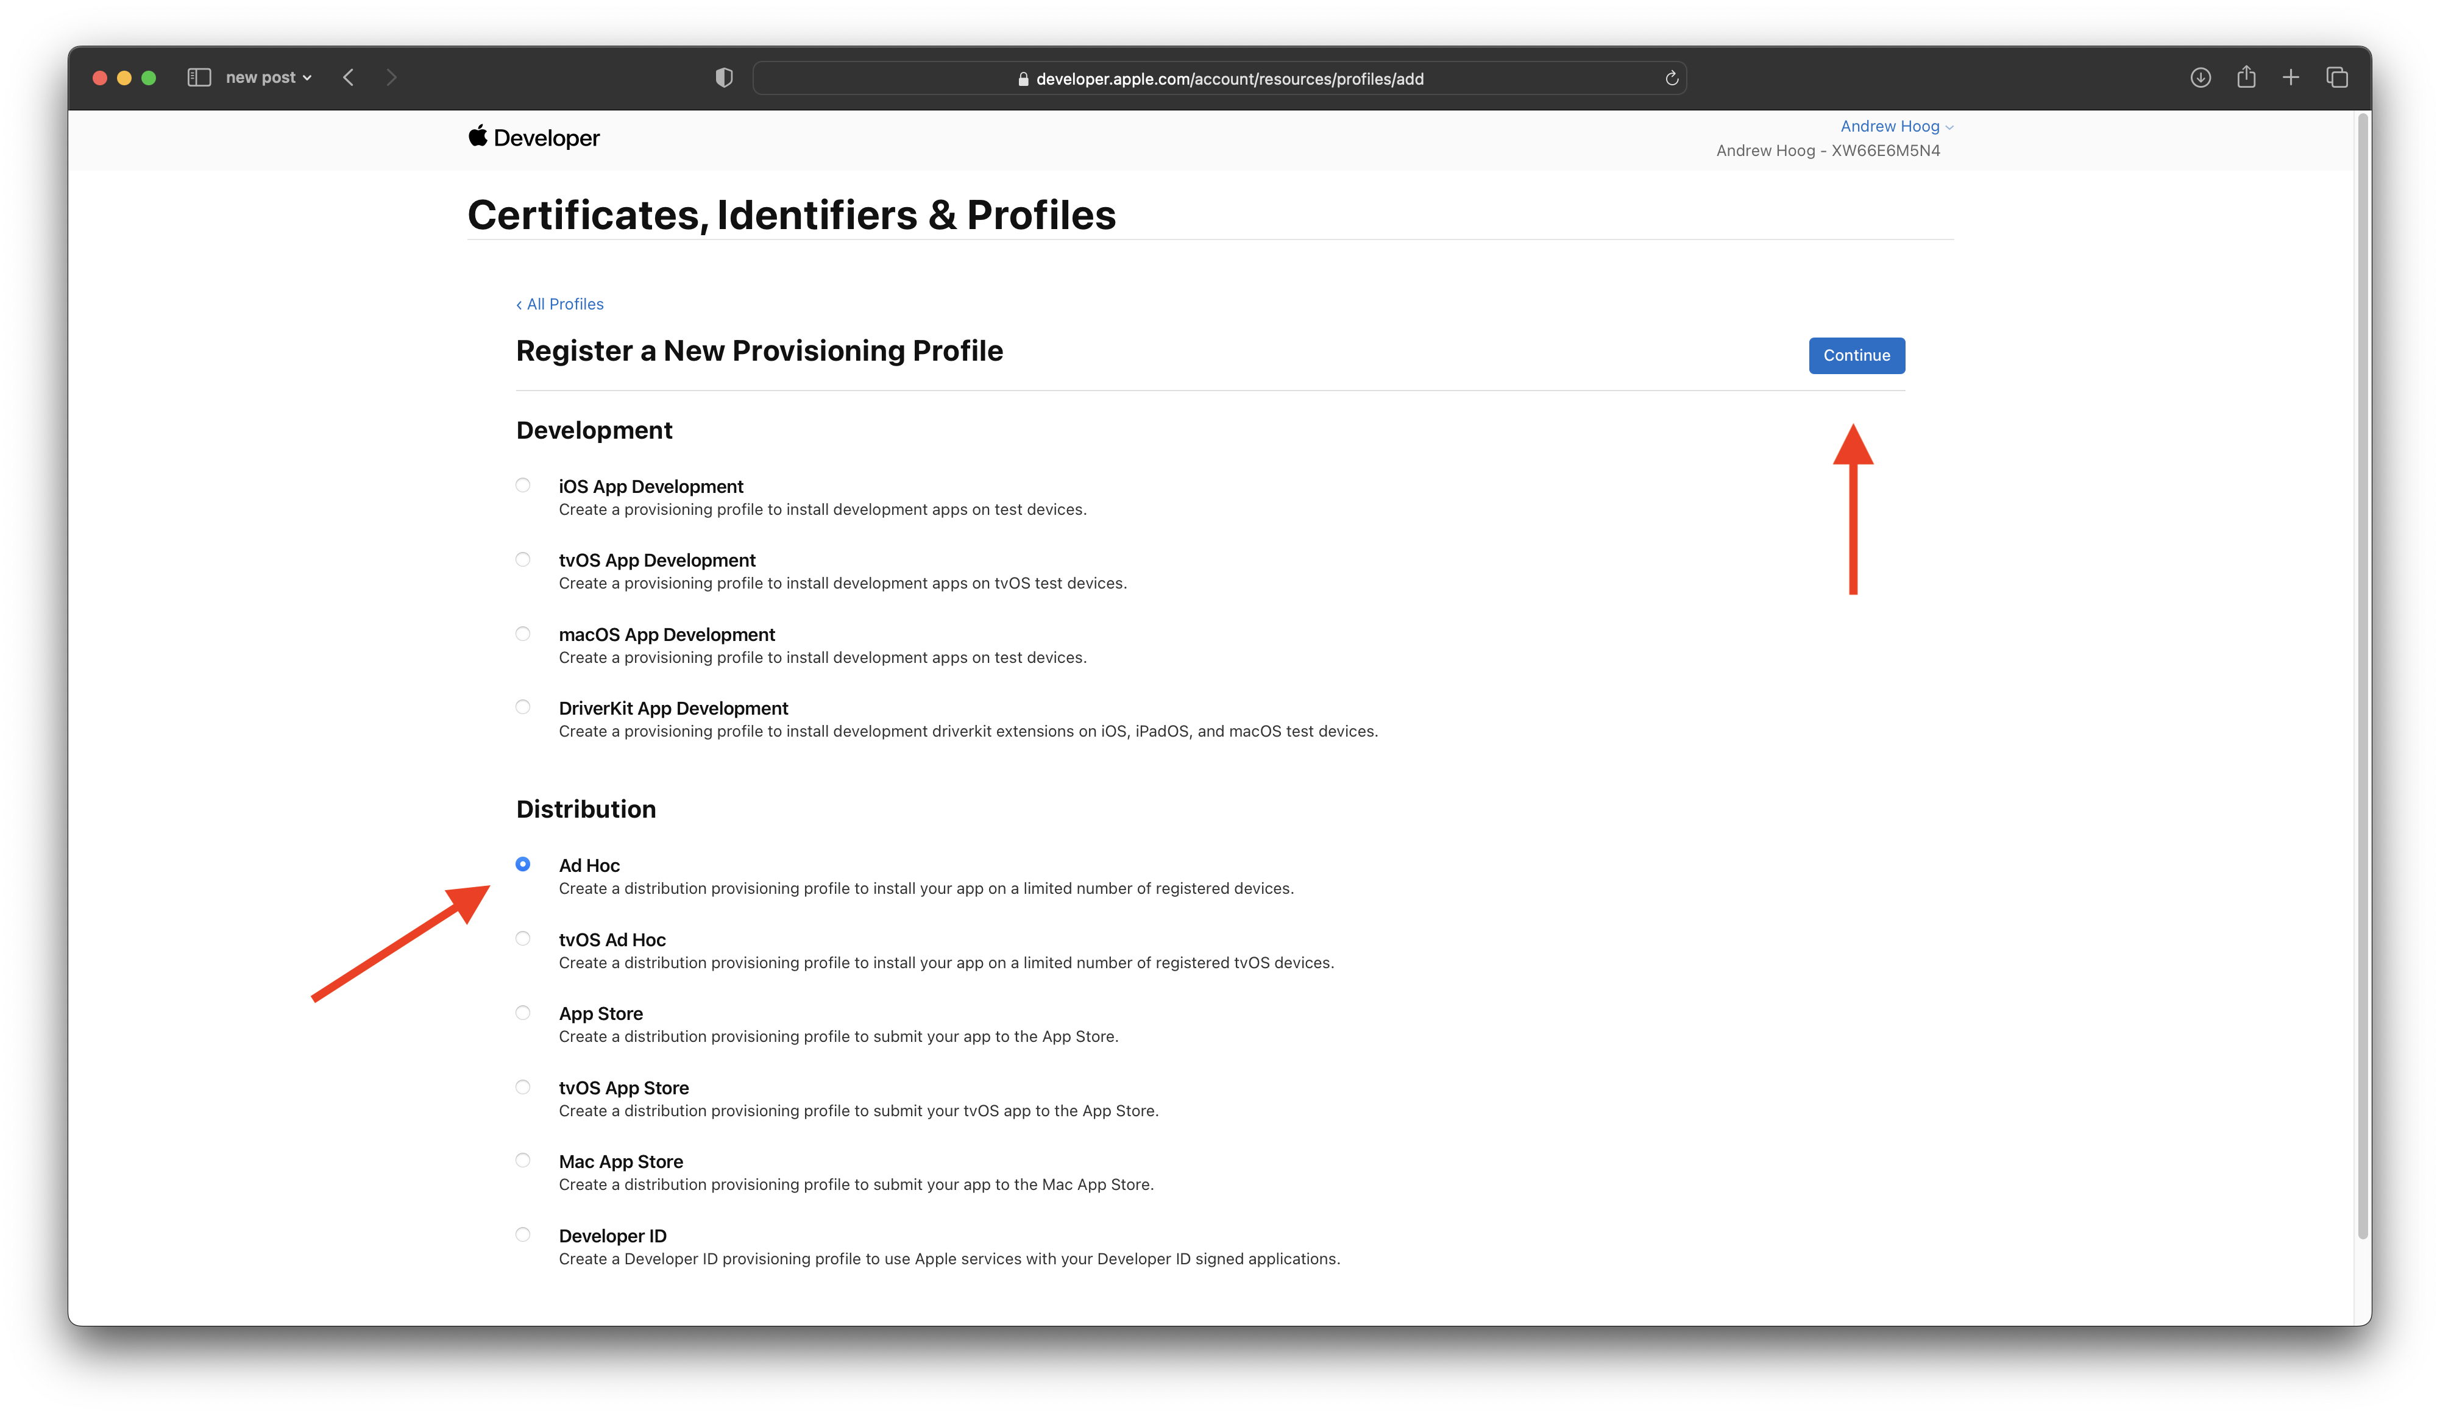Select the Ad Hoc radio button

(x=523, y=865)
